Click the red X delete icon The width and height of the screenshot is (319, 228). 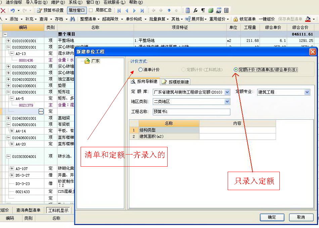point(3,10)
